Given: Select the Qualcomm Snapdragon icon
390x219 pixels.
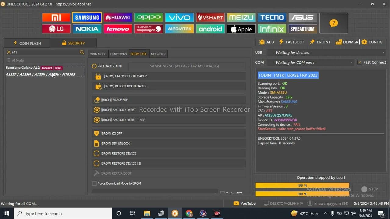Looking at the screenshot, I should pyautogui.click(x=149, y=29).
